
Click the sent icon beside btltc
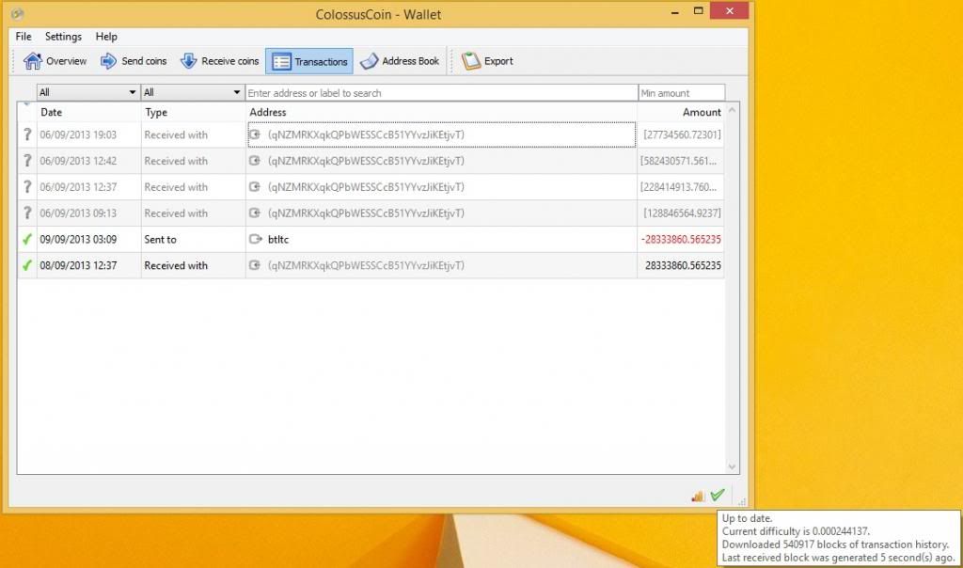(x=255, y=240)
